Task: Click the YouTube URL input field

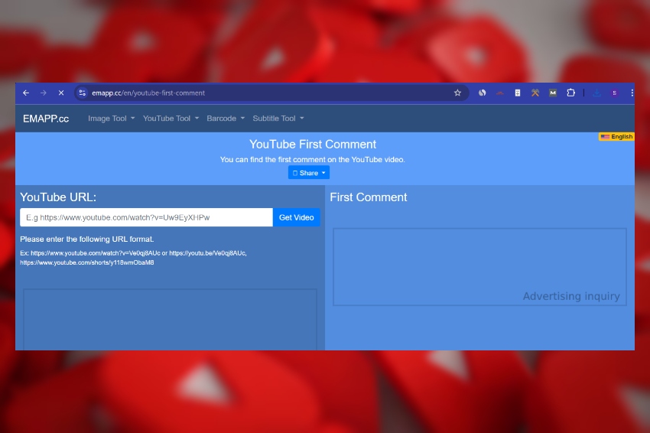Action: coord(146,217)
